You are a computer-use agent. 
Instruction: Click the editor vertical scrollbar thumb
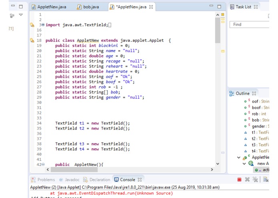point(218,30)
